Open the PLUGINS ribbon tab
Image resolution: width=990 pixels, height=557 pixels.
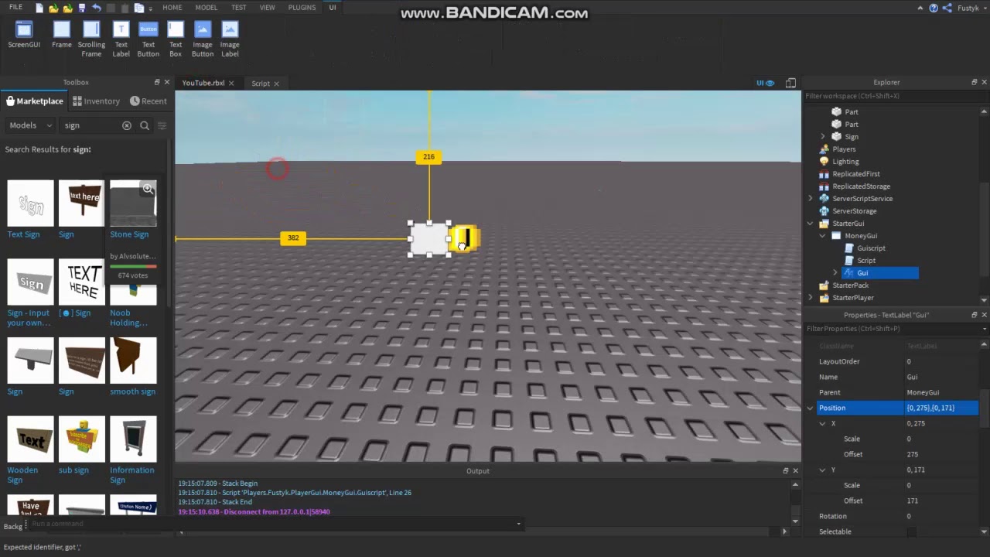pyautogui.click(x=301, y=7)
